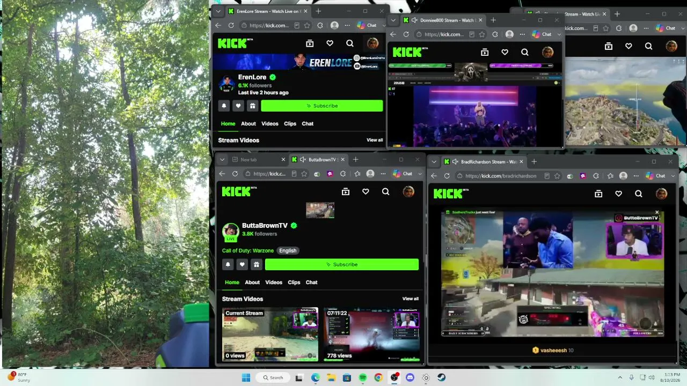Viewport: 687px width, 386px height.
Task: Open Kick search in DonnieeB00 window
Action: pos(525,52)
